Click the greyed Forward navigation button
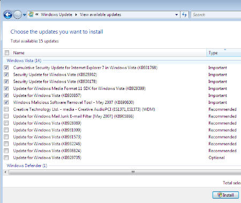The height and width of the screenshot is (203, 241). click(18, 14)
